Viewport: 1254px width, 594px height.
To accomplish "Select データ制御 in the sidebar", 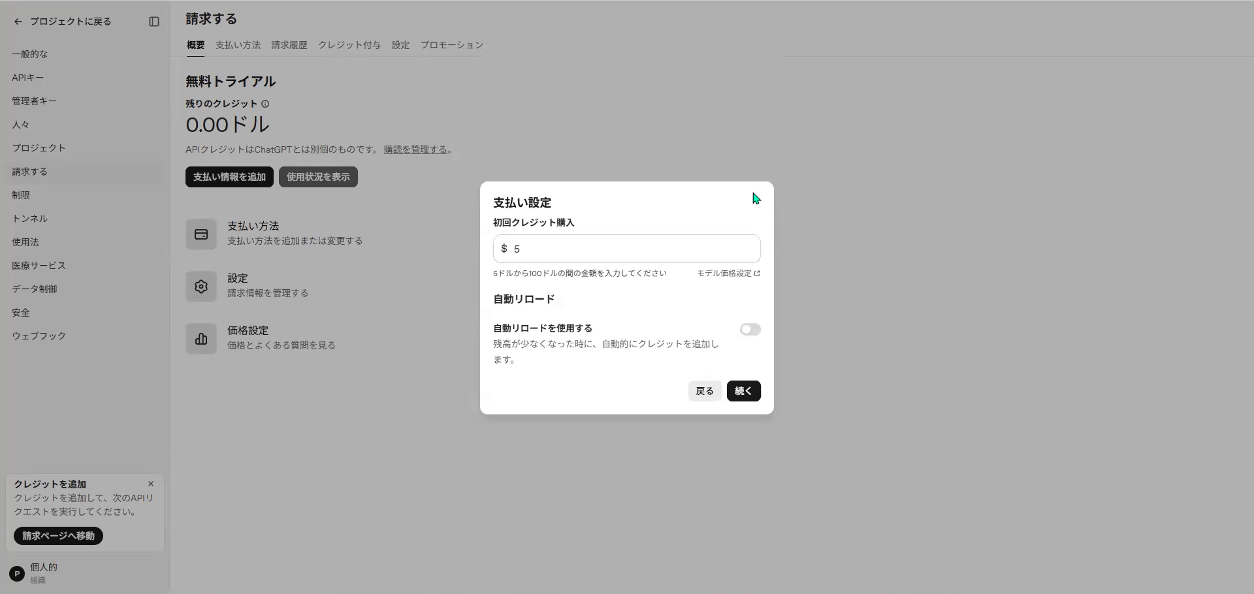I will point(34,289).
